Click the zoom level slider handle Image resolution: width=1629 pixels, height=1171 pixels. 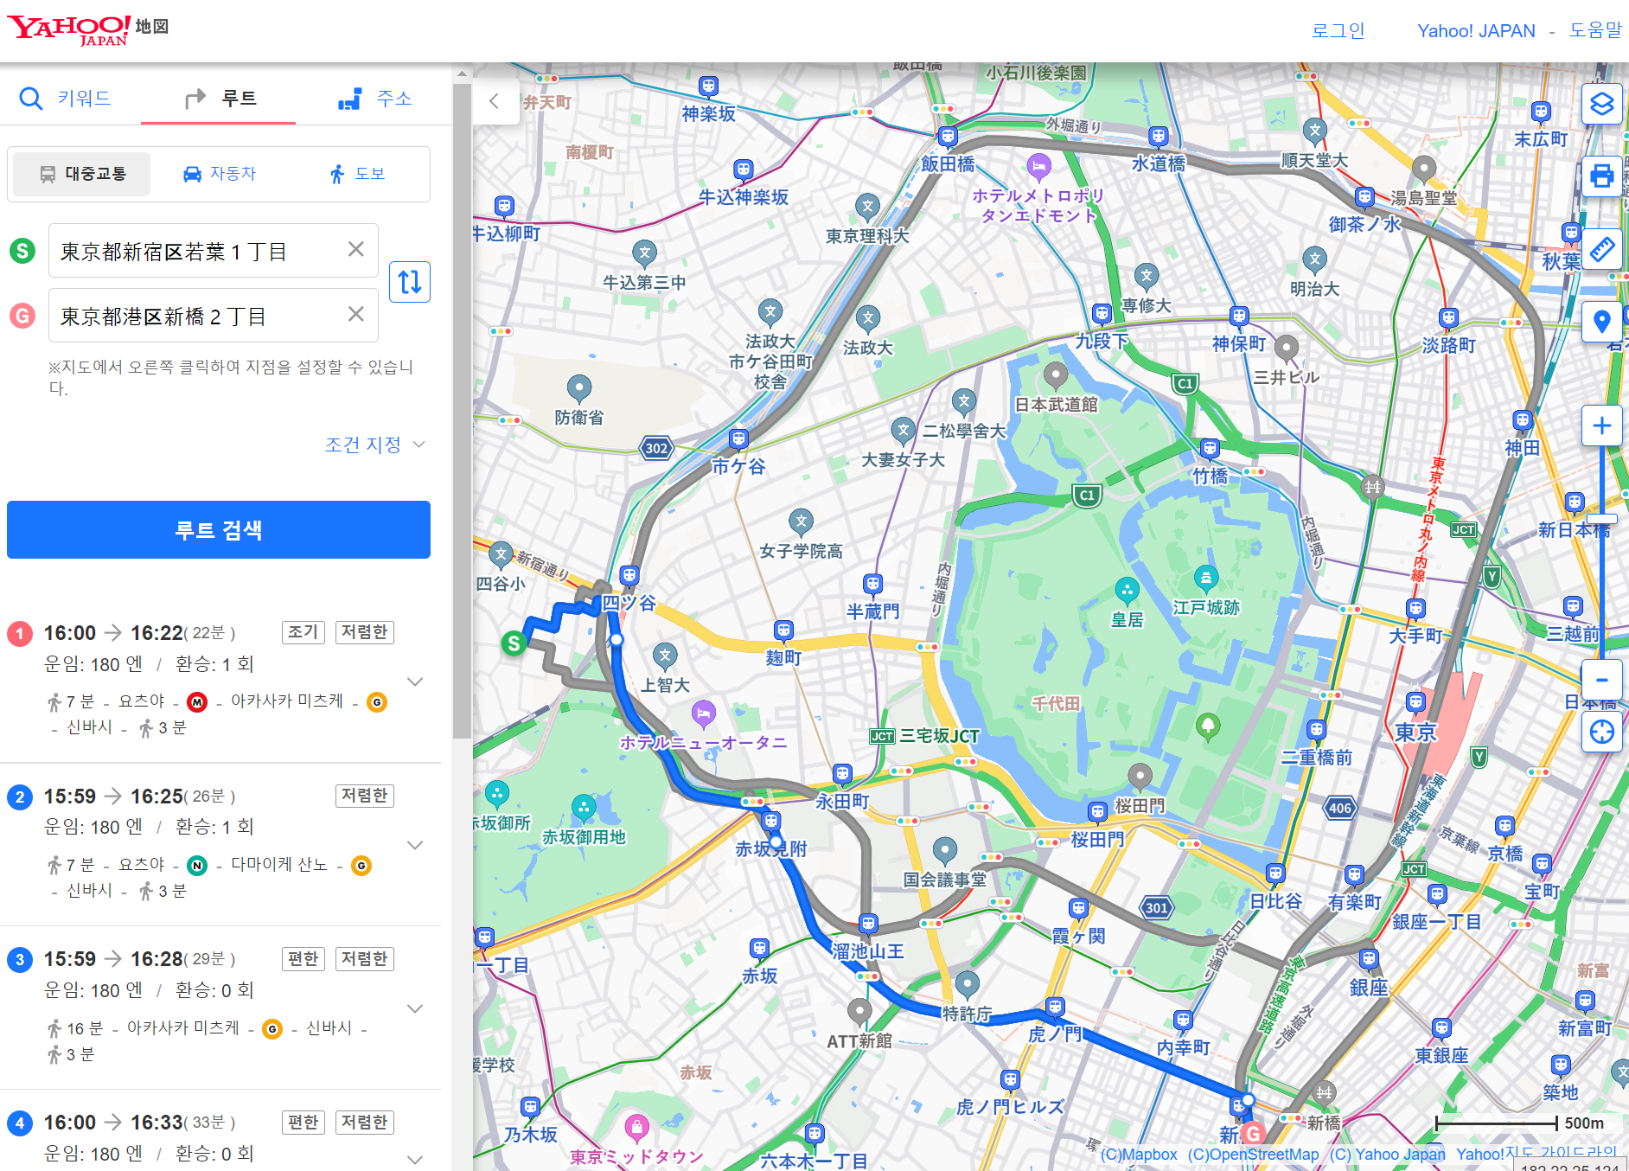tap(1601, 519)
